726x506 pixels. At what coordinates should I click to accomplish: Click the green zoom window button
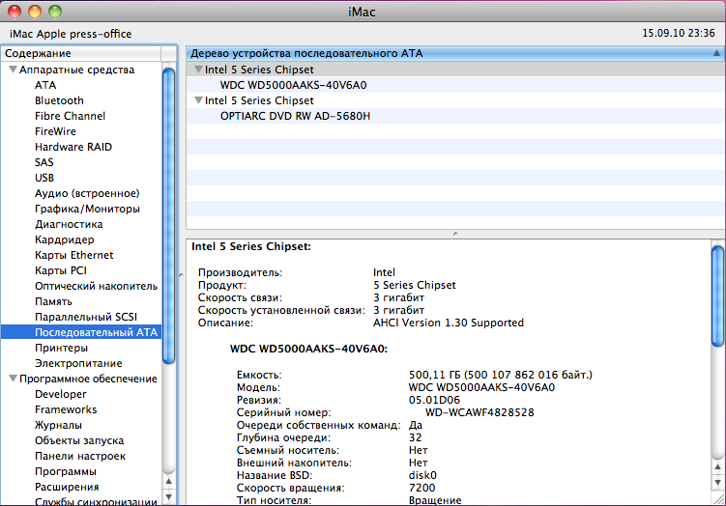[x=55, y=11]
